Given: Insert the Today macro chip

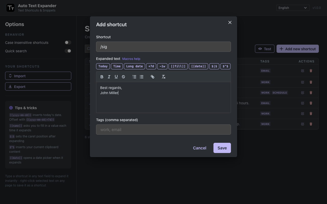Looking at the screenshot, I should (103, 66).
